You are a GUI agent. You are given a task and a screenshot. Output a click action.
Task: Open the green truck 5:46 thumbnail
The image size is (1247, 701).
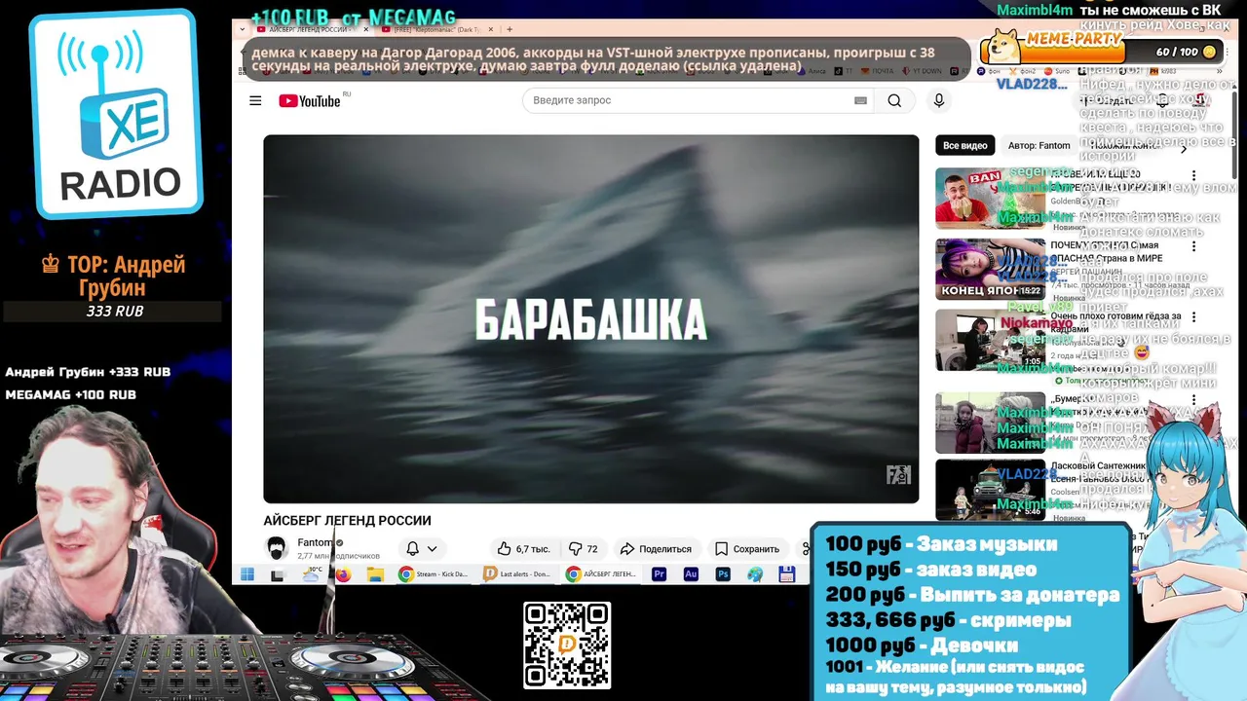pyautogui.click(x=990, y=489)
